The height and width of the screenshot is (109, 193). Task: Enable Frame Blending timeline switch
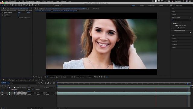coord(48,83)
